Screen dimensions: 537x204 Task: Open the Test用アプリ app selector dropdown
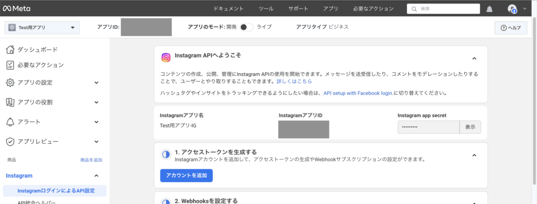(42, 28)
